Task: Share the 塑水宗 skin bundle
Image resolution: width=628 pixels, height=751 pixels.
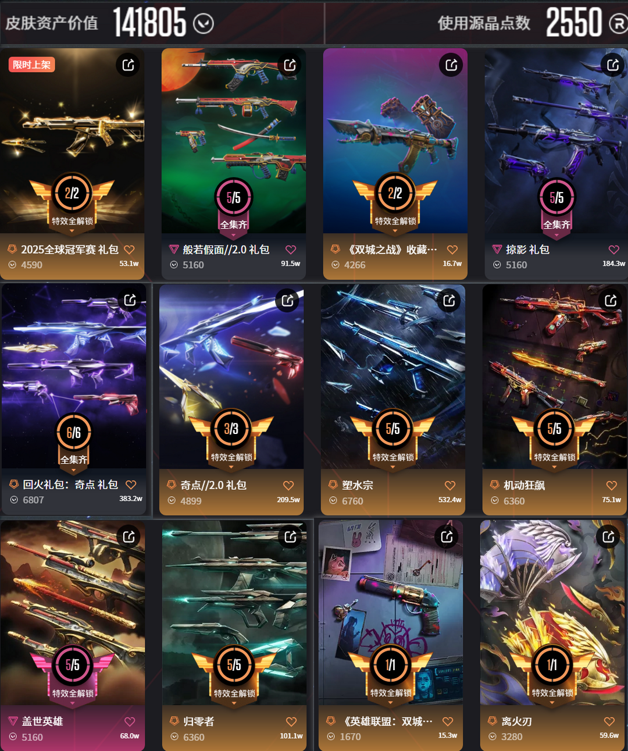Action: click(x=449, y=300)
